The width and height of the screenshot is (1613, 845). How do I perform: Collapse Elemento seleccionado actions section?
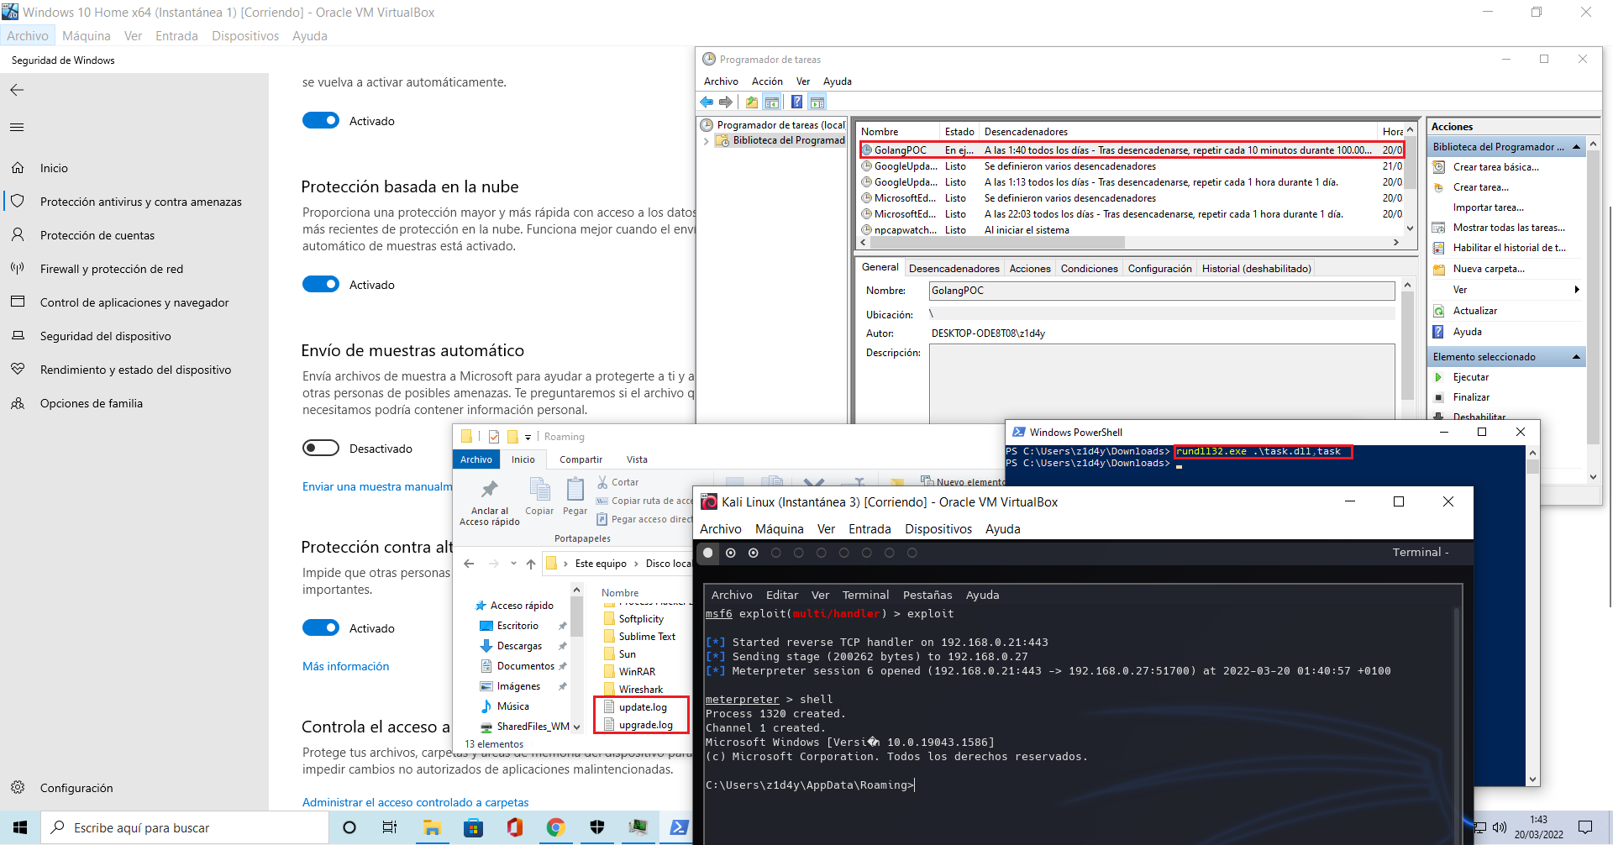[x=1577, y=357]
